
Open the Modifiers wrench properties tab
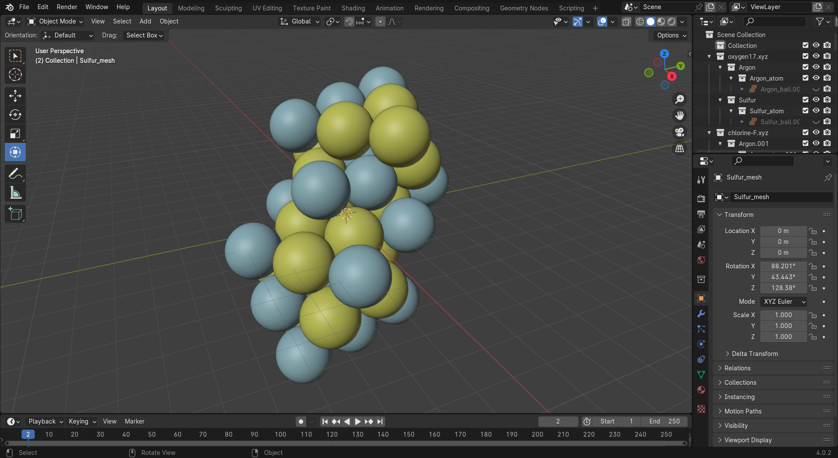coord(701,314)
